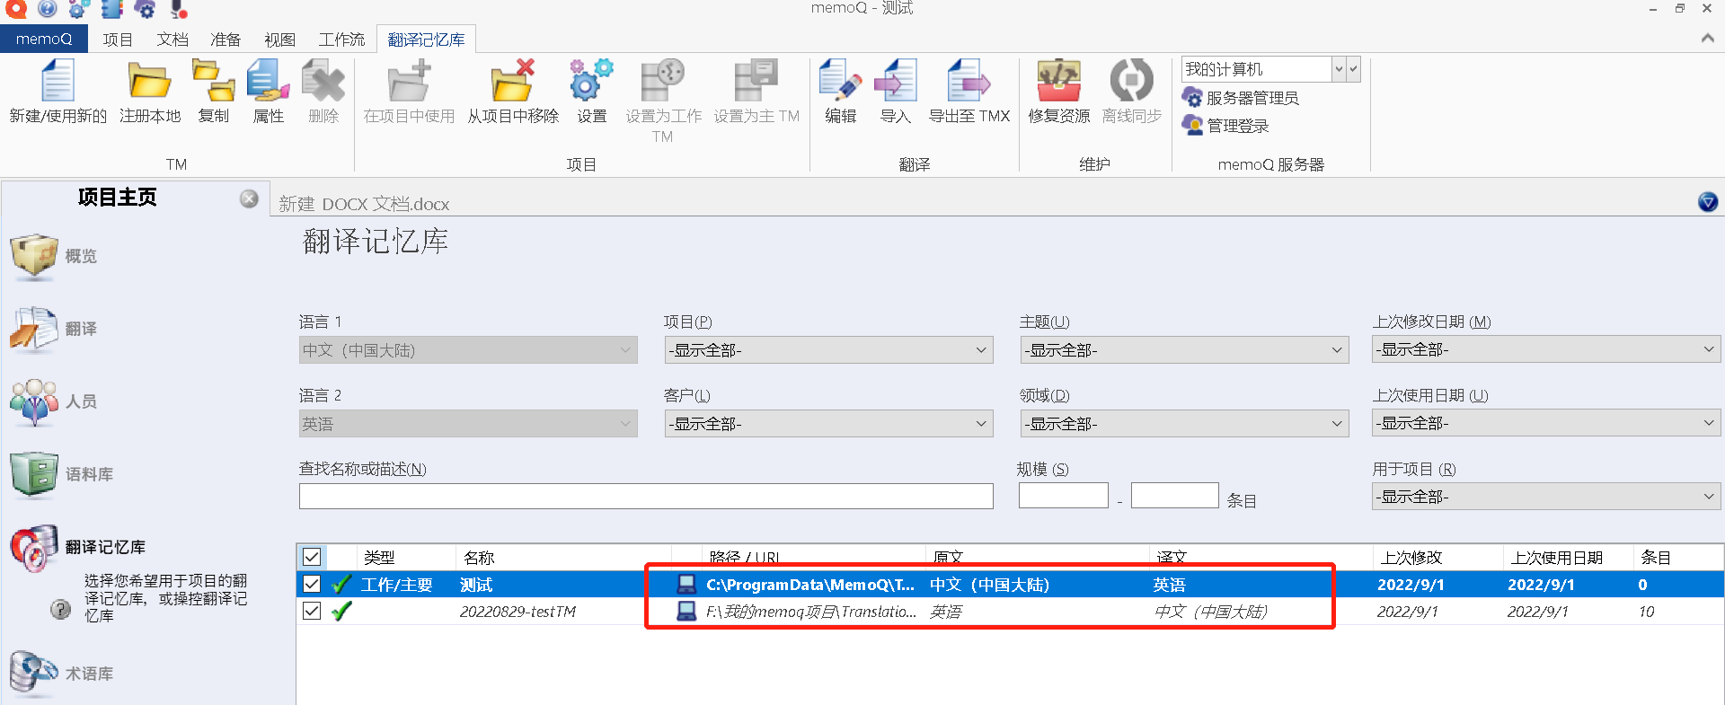Switch to the Preparation (准备) ribbon tab
The image size is (1725, 705).
[226, 40]
